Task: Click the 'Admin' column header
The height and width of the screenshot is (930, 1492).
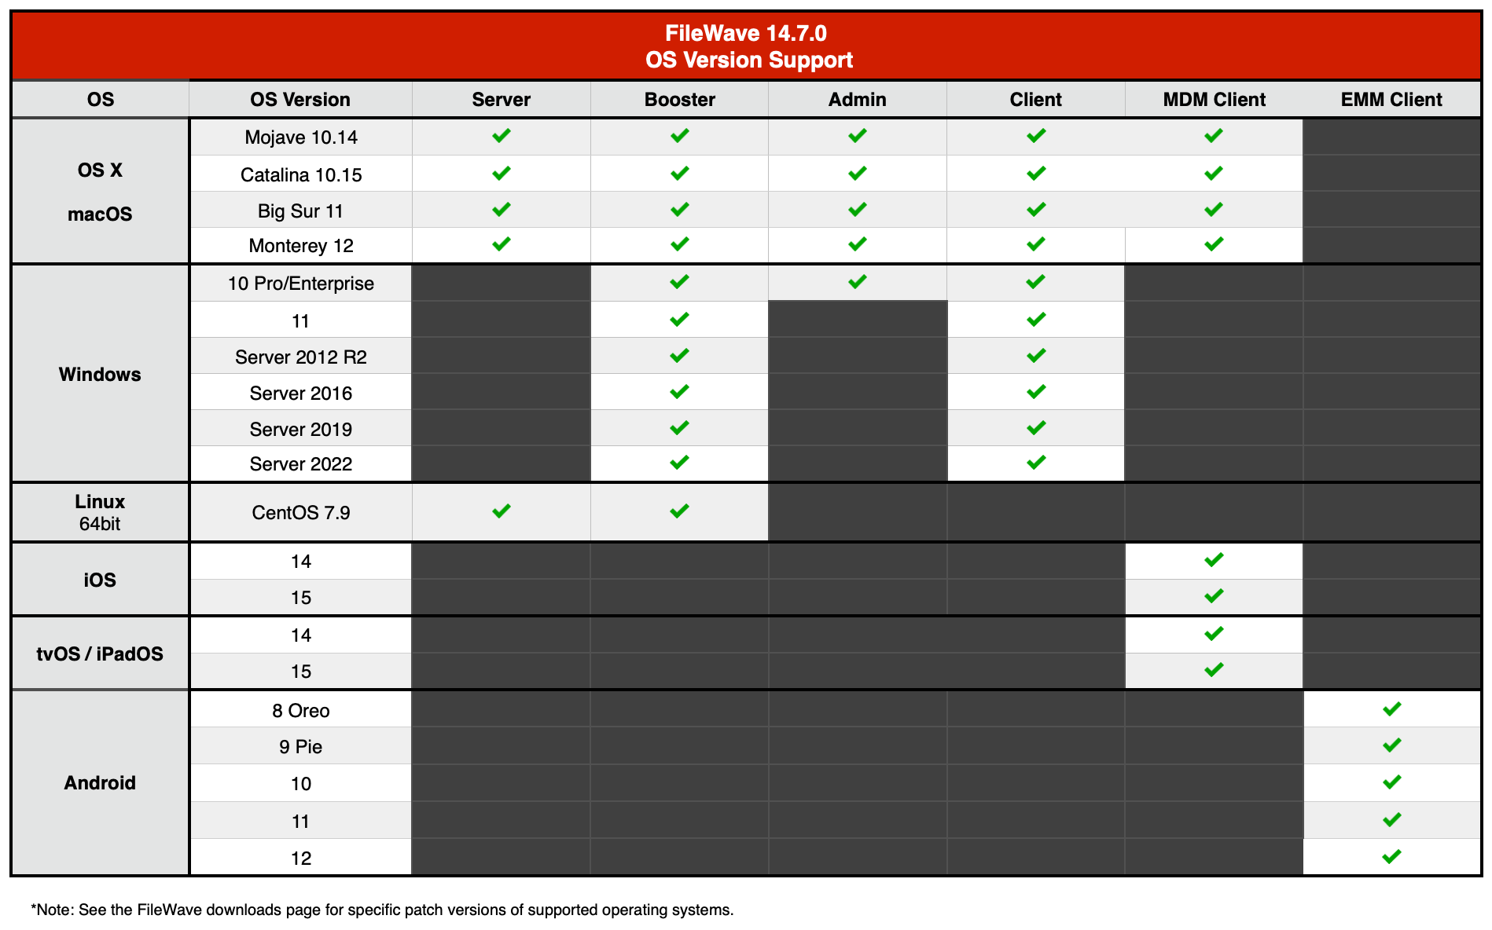Action: click(x=858, y=100)
